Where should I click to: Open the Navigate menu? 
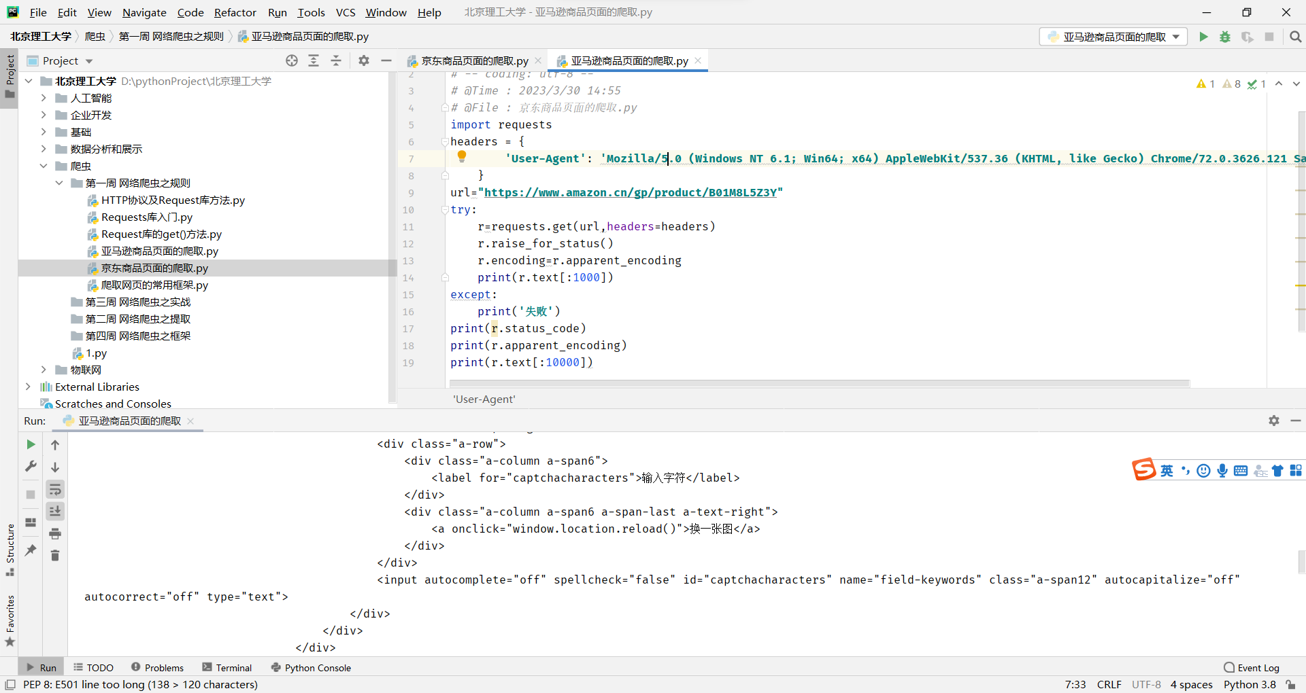point(144,12)
